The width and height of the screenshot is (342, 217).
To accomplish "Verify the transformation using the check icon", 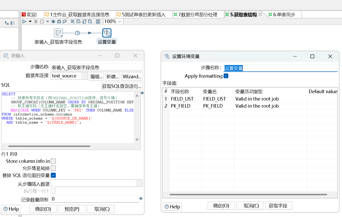I will (73, 22).
